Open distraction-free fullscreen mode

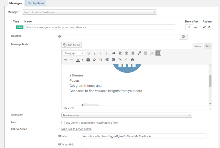click(x=152, y=53)
